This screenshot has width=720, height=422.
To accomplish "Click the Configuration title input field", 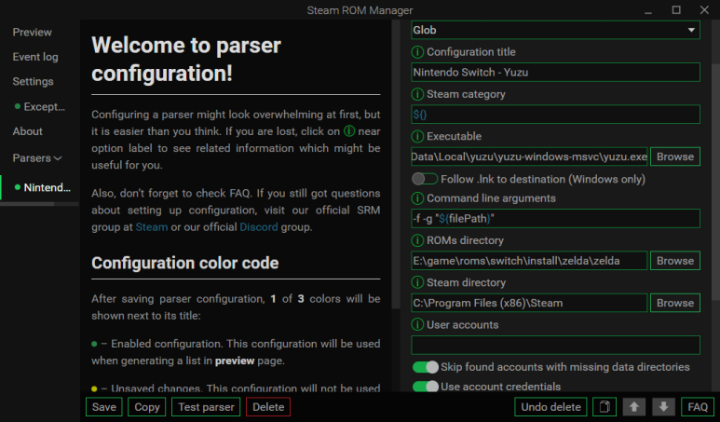I will 555,73.
